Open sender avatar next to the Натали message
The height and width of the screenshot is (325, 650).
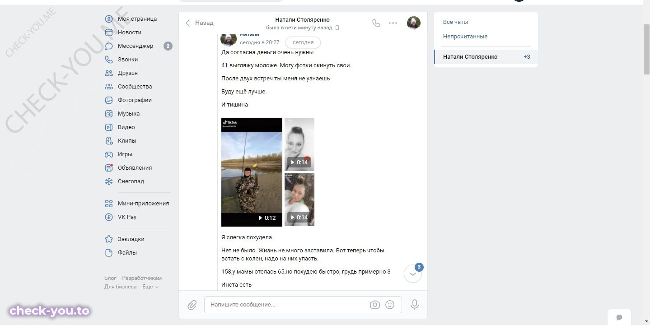click(x=229, y=39)
